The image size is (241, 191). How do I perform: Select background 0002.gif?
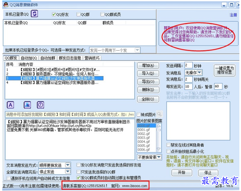pyautogui.click(x=147, y=134)
